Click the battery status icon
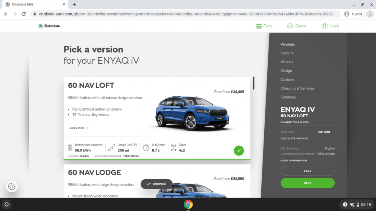Image resolution: width=376 pixels, height=211 pixels. click(358, 205)
